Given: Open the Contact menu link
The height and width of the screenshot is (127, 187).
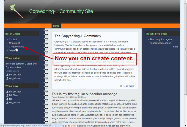Looking at the screenshot, I should (13, 39).
